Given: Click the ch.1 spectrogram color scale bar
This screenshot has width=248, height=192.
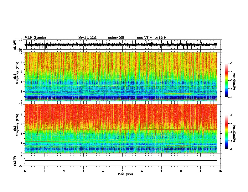Looking at the screenshot, I should (226, 80).
